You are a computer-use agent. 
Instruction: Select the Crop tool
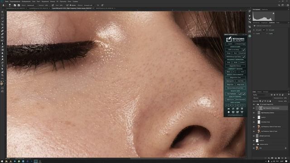pos(2,25)
